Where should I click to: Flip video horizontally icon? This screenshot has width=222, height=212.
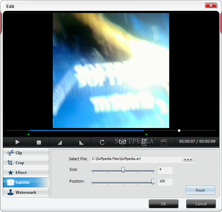point(122,142)
